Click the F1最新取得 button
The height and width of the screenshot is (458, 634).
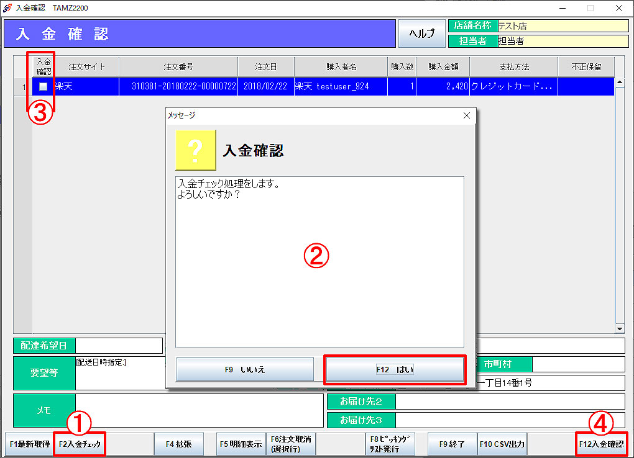click(29, 444)
